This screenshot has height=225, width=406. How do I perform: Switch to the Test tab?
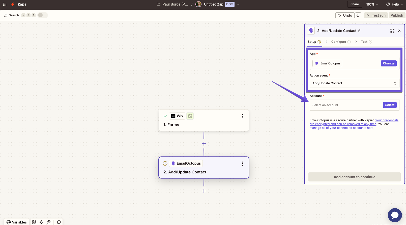click(x=366, y=42)
